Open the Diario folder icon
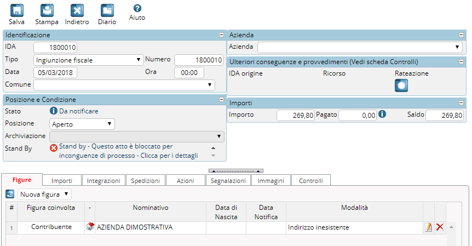The width and height of the screenshot is (472, 246). coord(107,10)
